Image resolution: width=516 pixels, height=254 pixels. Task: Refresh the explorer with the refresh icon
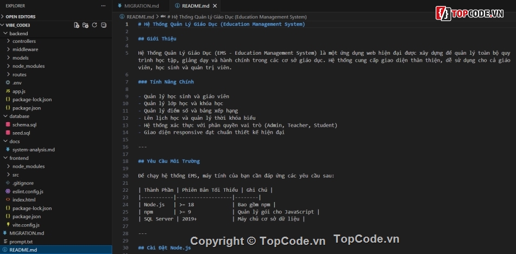pyautogui.click(x=95, y=25)
